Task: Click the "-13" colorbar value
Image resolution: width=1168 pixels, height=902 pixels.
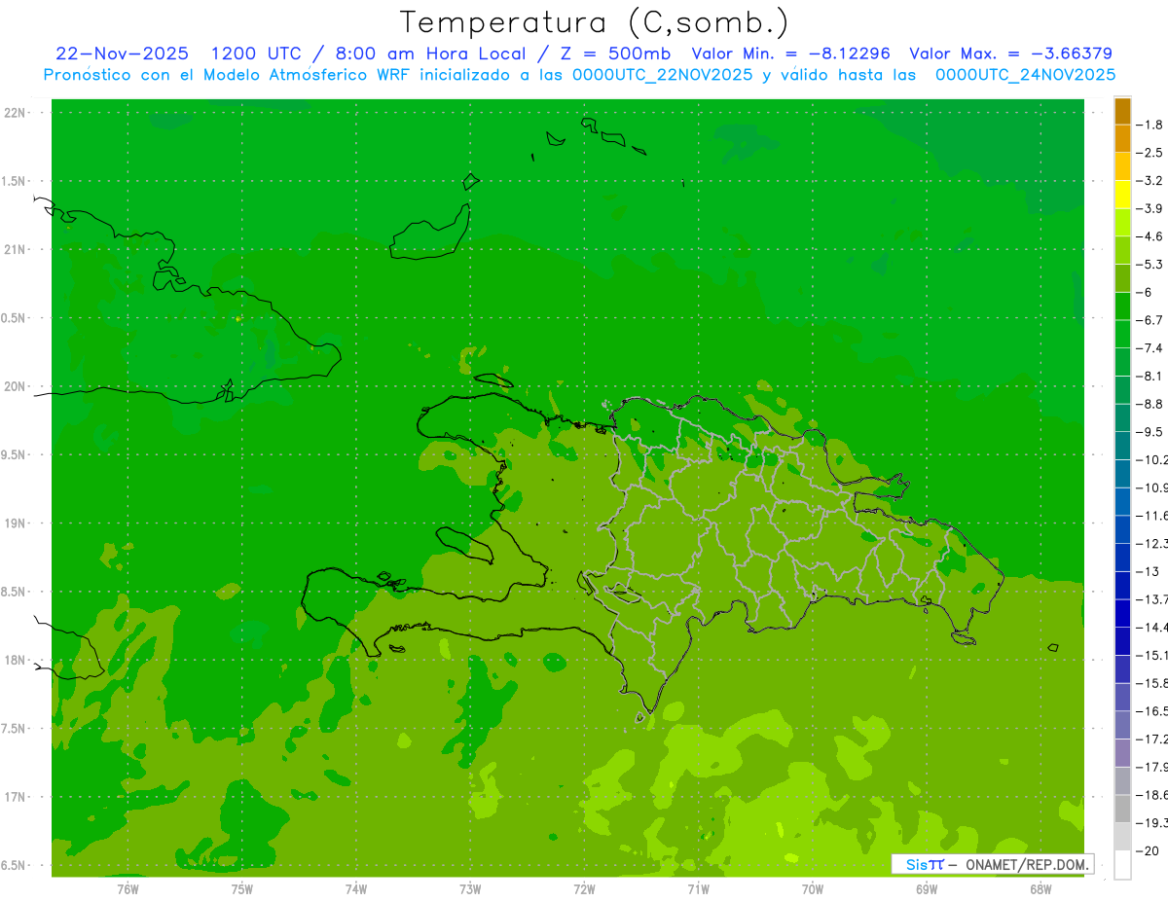Action: tap(1148, 571)
